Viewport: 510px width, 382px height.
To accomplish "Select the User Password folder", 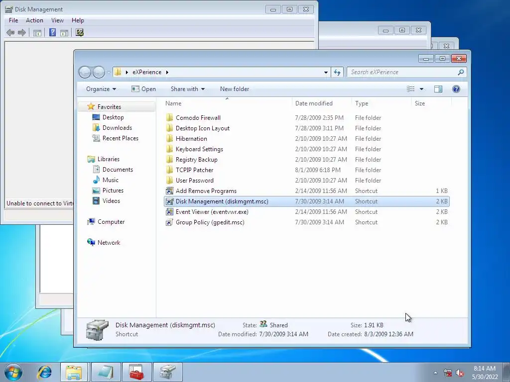I will point(195,180).
